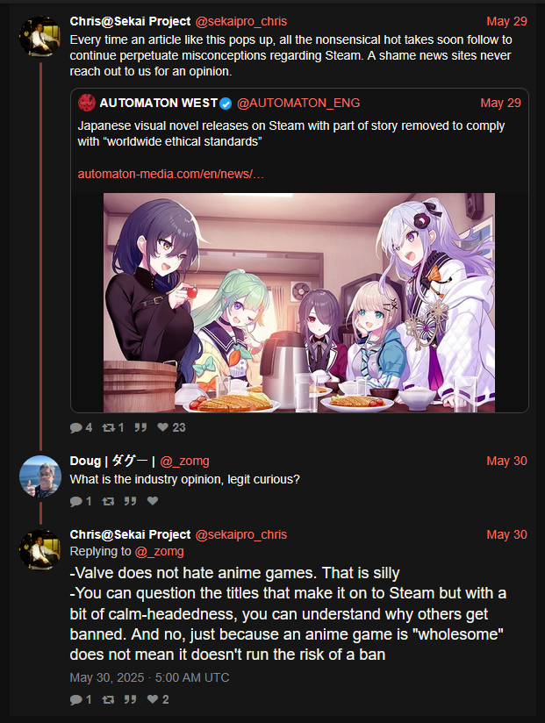This screenshot has width=545, height=723.
Task: Like Doug's tweet via its heart icon
Action: (x=153, y=501)
